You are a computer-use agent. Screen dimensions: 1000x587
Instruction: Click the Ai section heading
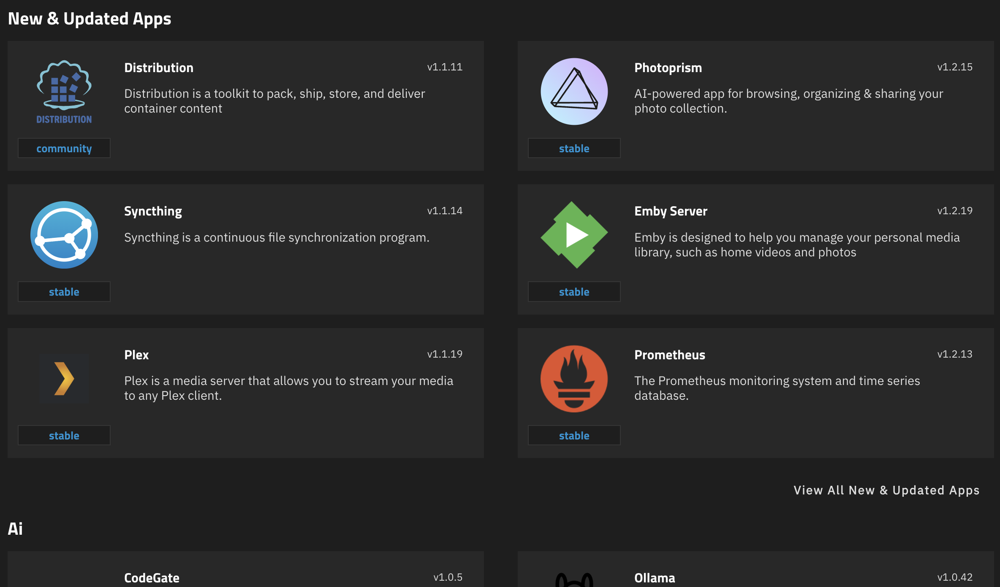point(15,529)
